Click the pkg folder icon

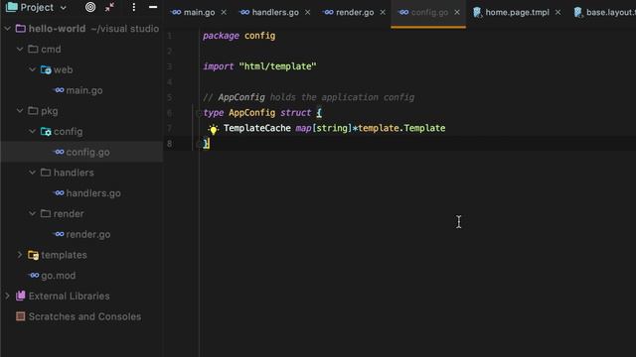coord(33,111)
